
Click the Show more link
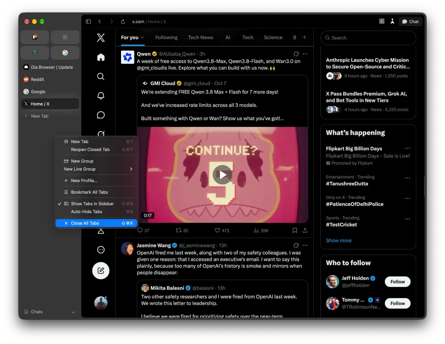339,240
